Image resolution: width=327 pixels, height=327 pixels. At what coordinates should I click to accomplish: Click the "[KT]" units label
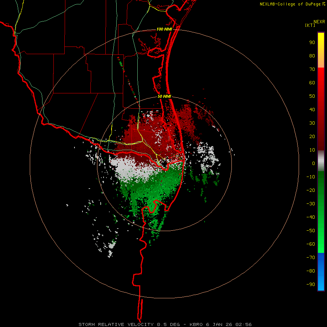click(310, 25)
